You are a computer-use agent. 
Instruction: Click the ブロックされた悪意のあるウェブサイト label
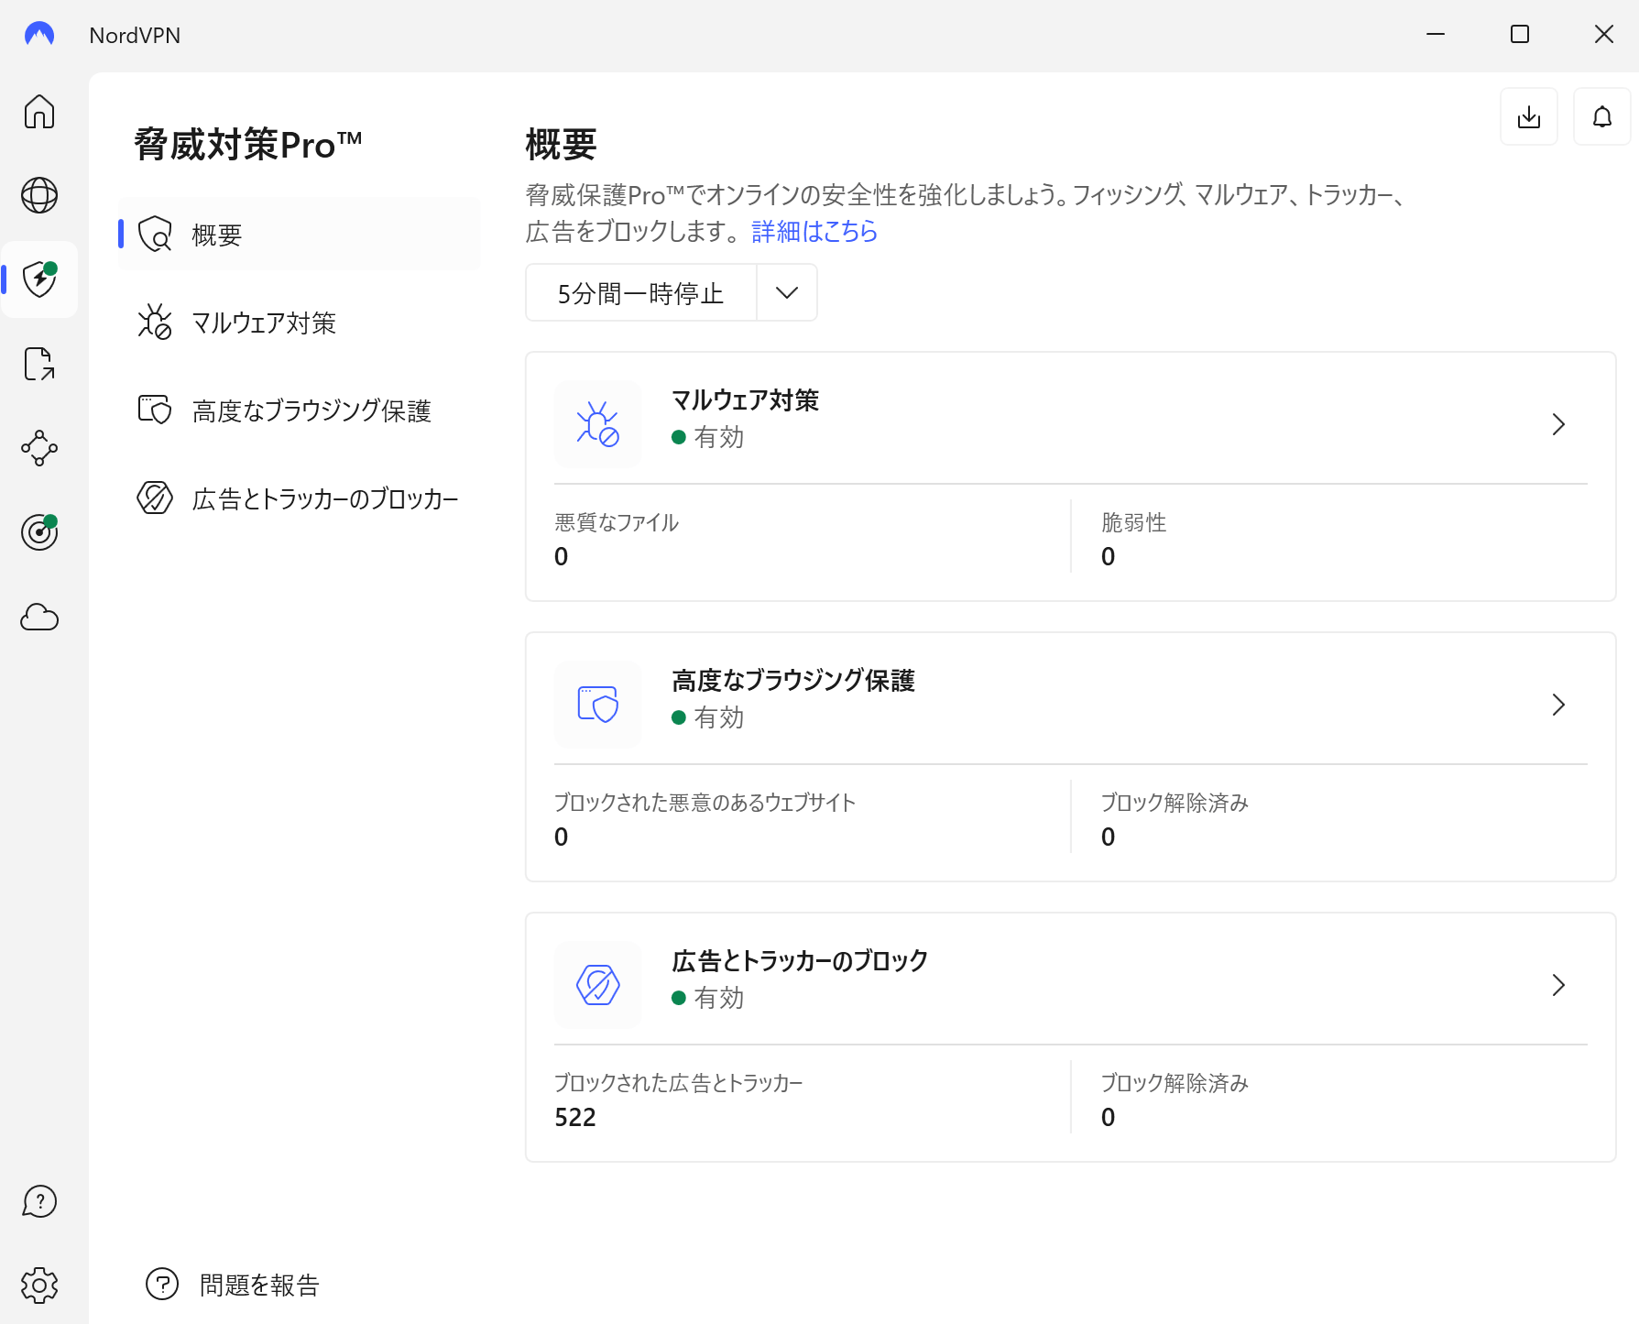[705, 803]
